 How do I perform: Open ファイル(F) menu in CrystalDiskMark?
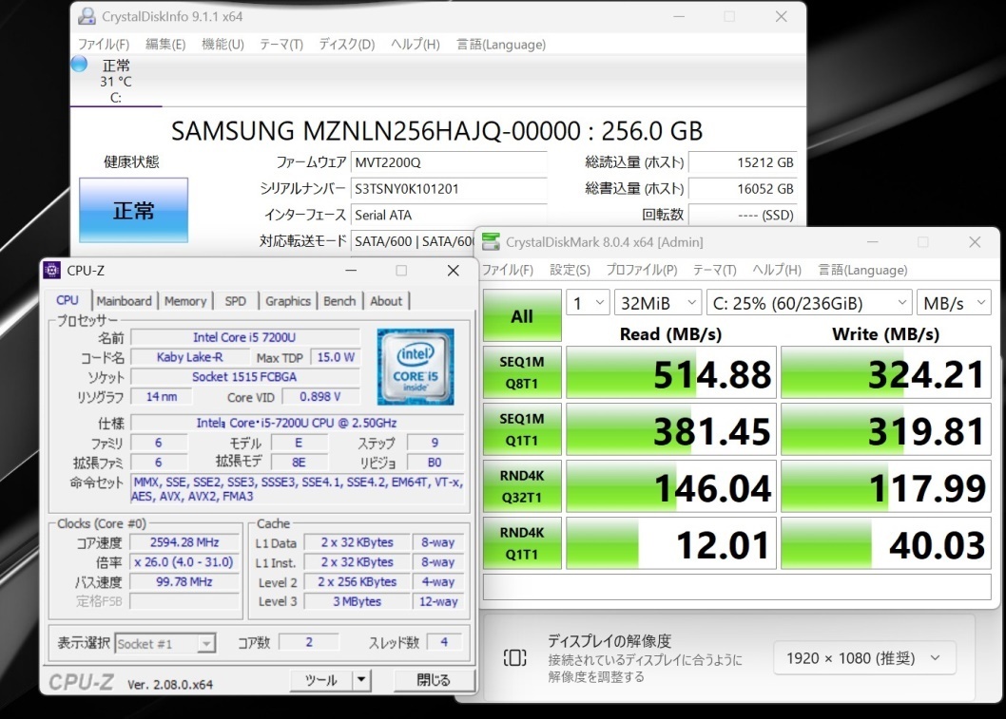(508, 270)
